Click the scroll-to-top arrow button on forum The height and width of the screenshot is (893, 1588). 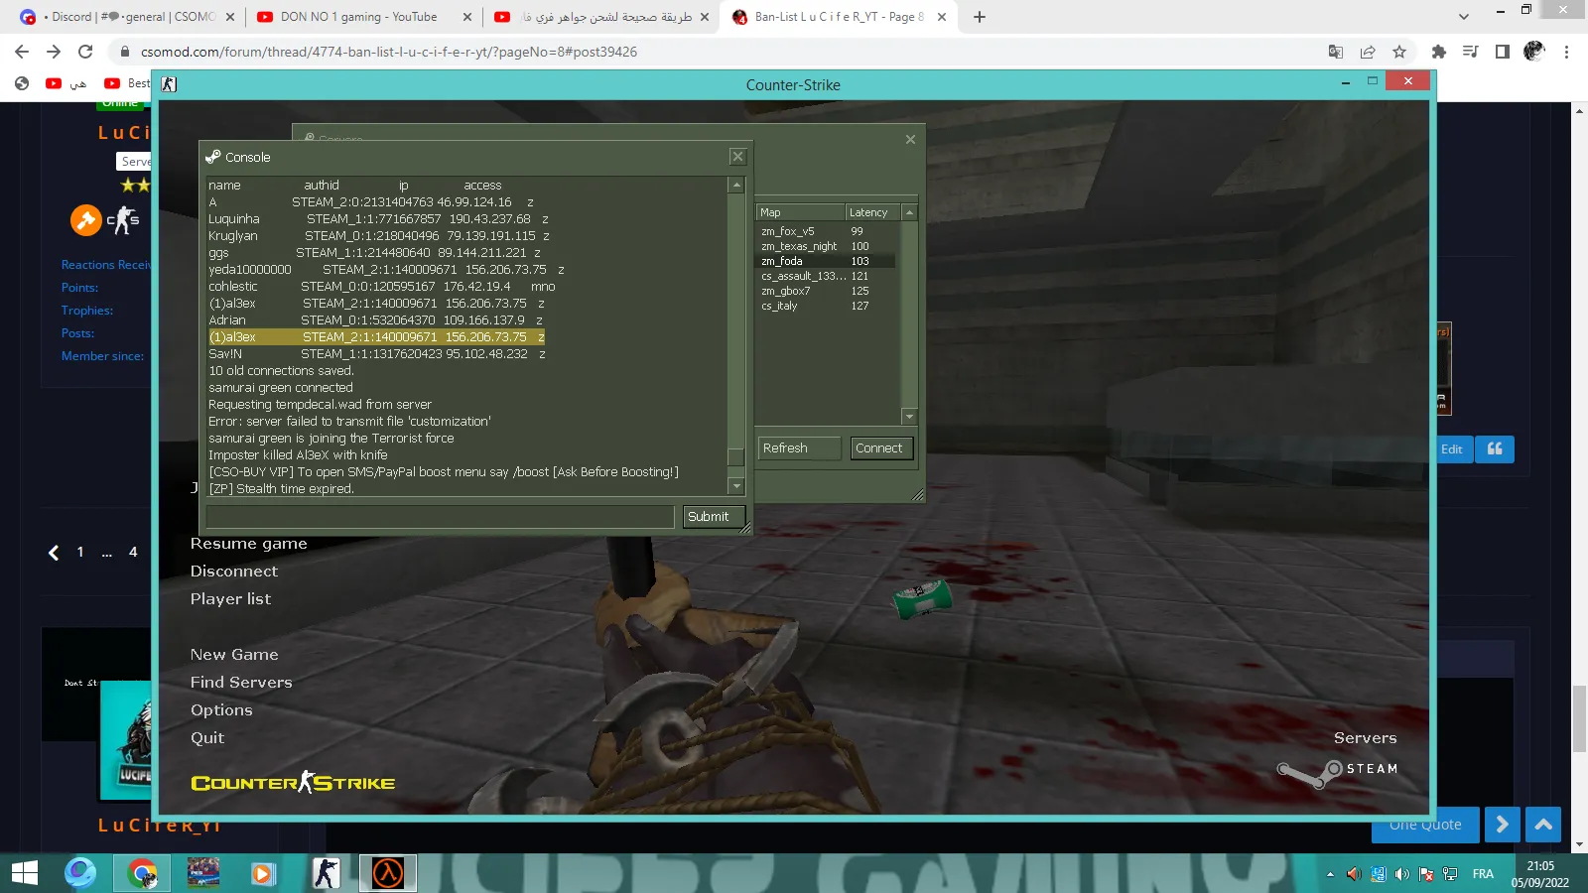pyautogui.click(x=1543, y=825)
